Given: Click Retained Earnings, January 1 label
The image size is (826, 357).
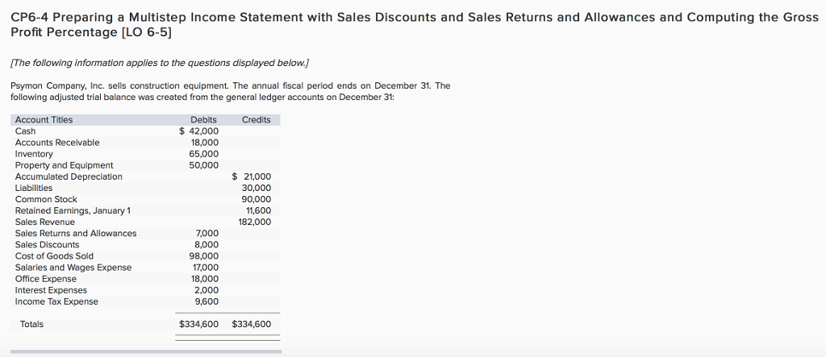Looking at the screenshot, I should point(73,210).
